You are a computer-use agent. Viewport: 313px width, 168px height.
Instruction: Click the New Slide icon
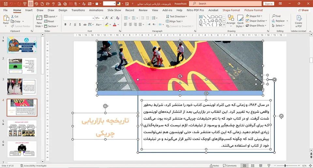pyautogui.click(x=39, y=18)
